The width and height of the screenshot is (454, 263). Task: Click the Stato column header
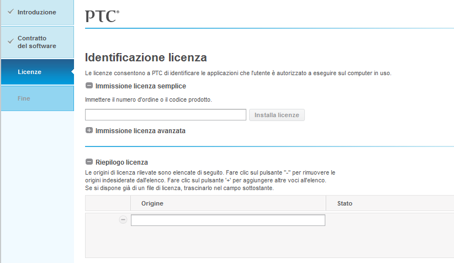pyautogui.click(x=390, y=203)
